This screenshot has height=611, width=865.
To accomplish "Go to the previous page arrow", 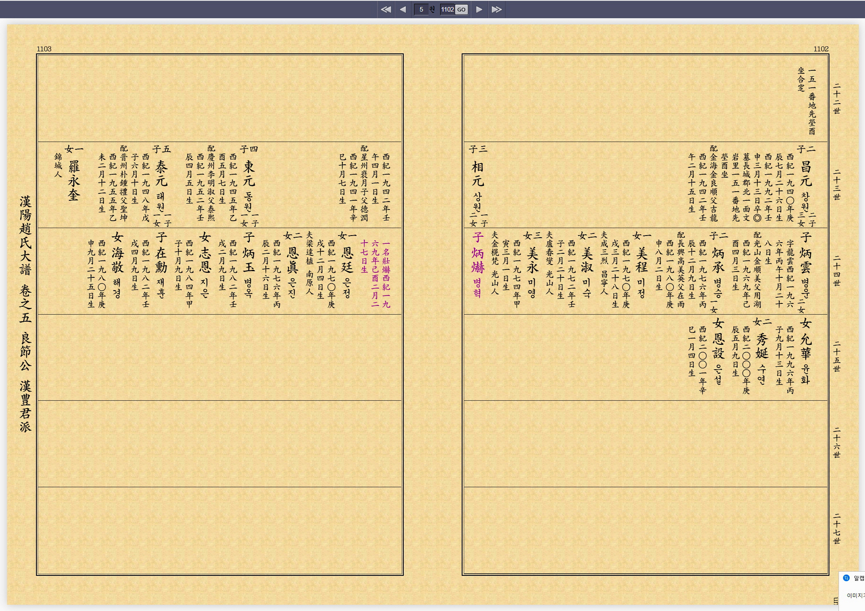I will 403,10.
